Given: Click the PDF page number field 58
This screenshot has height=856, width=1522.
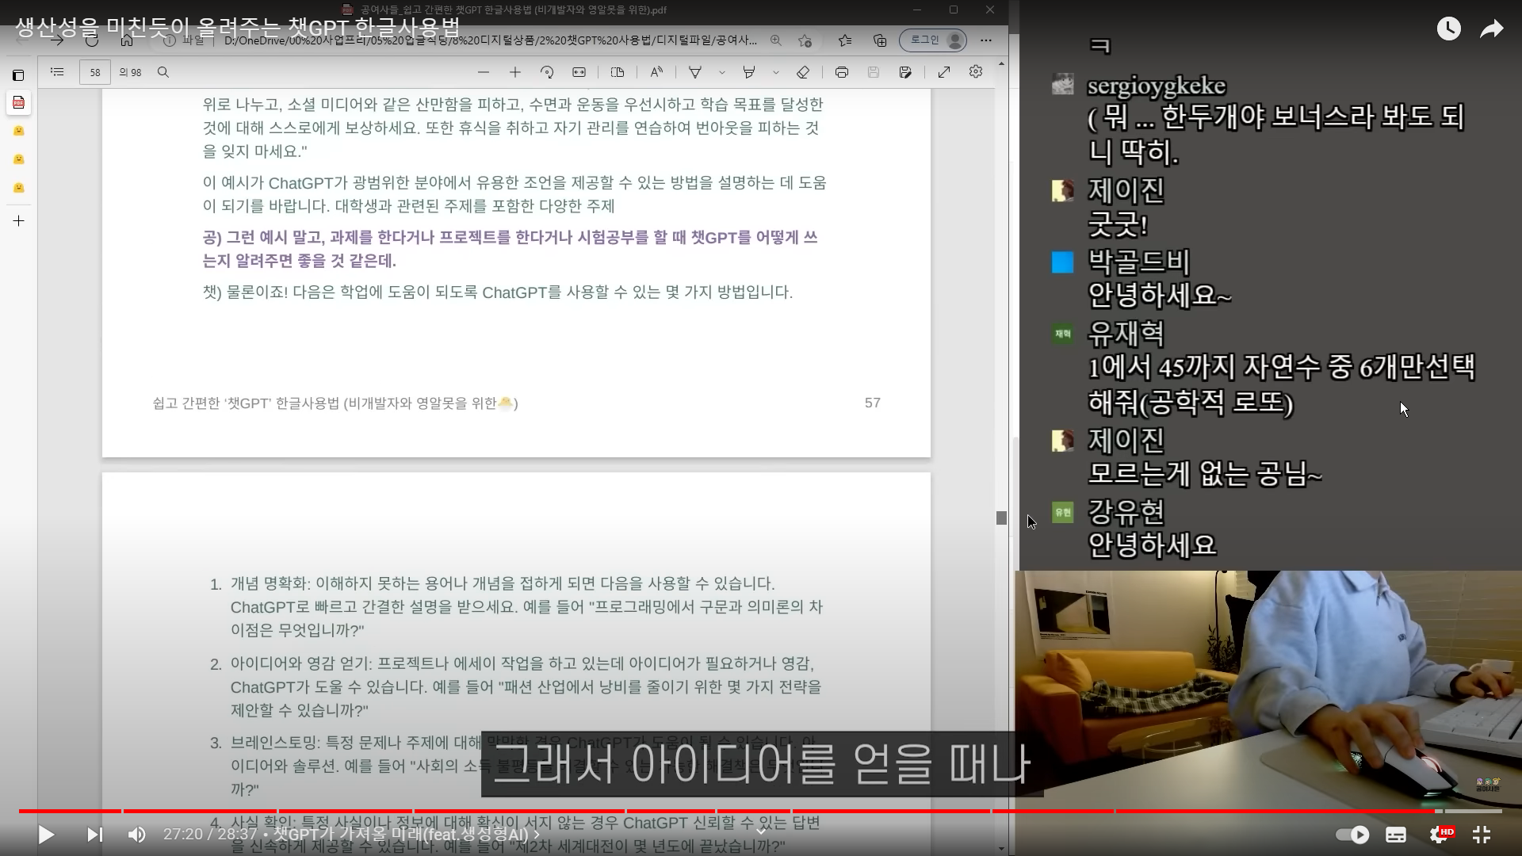Looking at the screenshot, I should pos(95,72).
